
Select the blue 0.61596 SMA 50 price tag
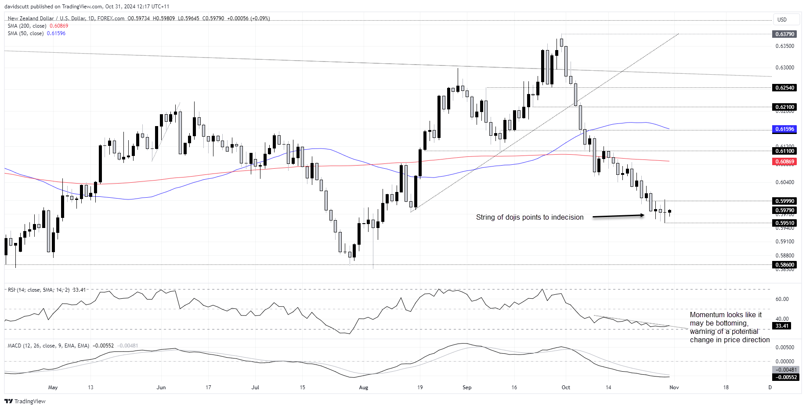pyautogui.click(x=784, y=129)
